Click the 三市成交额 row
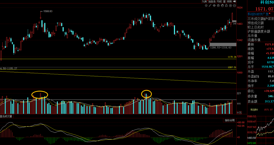The height and width of the screenshot is (145, 274). coord(261,19)
